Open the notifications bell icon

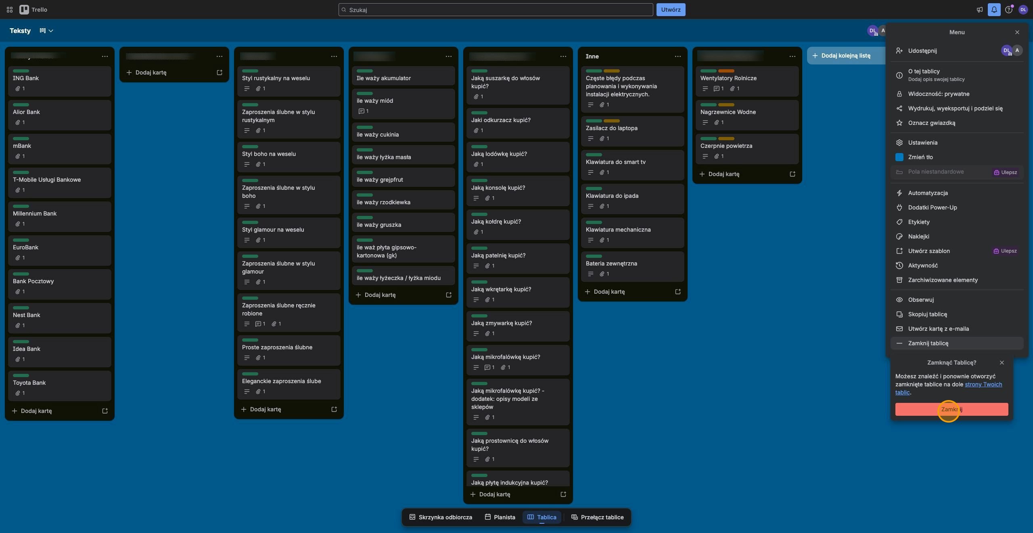point(994,10)
